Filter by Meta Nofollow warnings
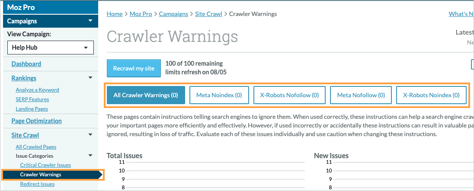This screenshot has height=191, width=474. tap(361, 95)
